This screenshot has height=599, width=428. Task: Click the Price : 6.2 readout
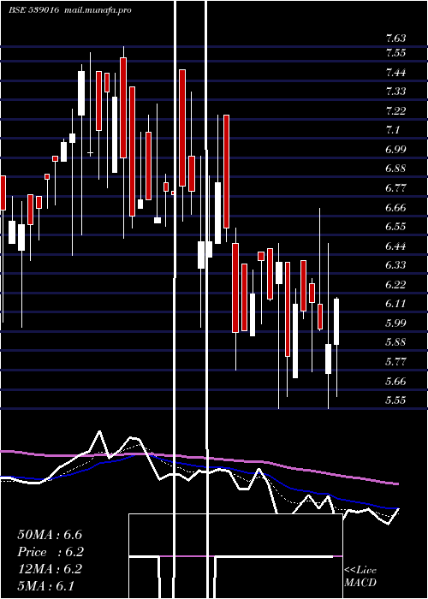click(x=51, y=552)
